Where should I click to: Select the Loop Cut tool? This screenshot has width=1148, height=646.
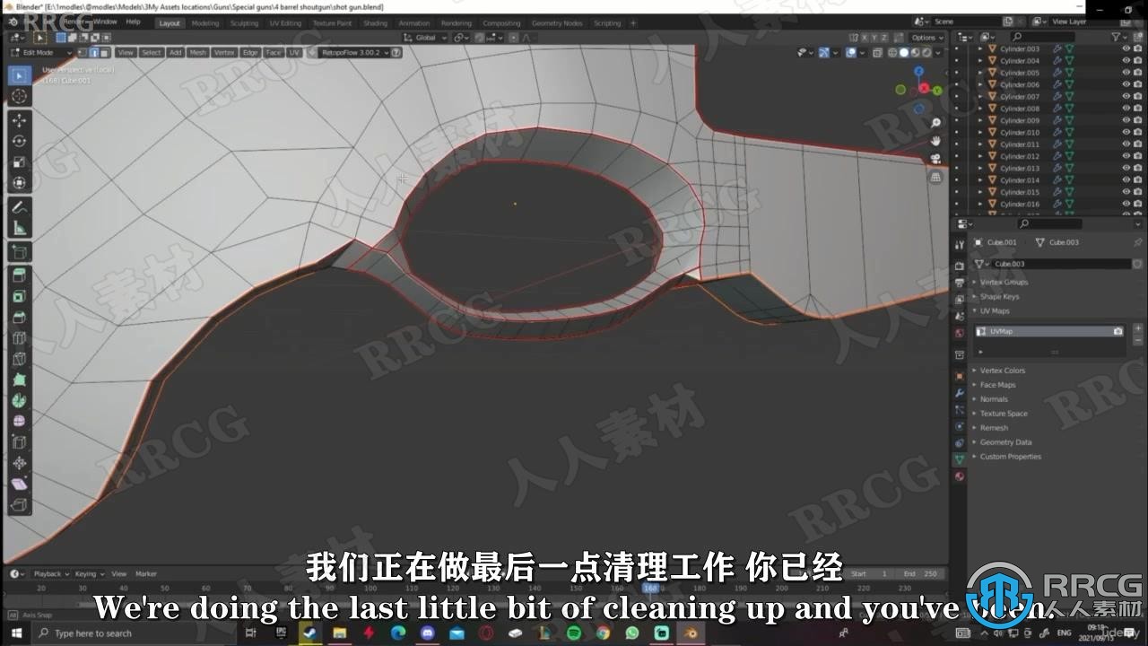point(19,338)
